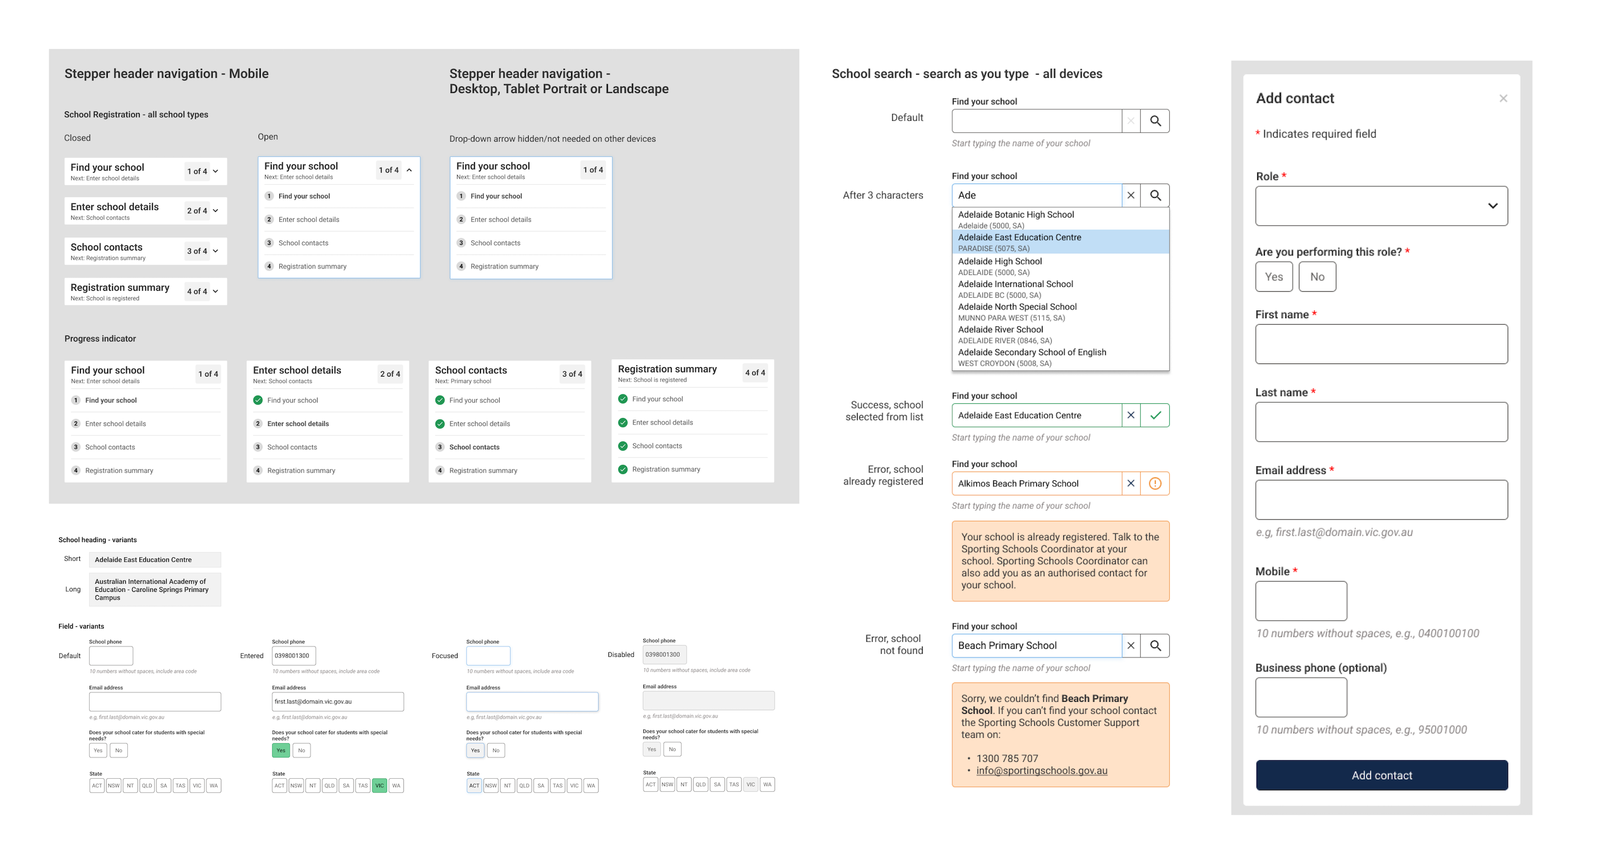Click orange warning icon beside Alkimos Beach field
This screenshot has width=1600, height=864.
pyautogui.click(x=1154, y=483)
